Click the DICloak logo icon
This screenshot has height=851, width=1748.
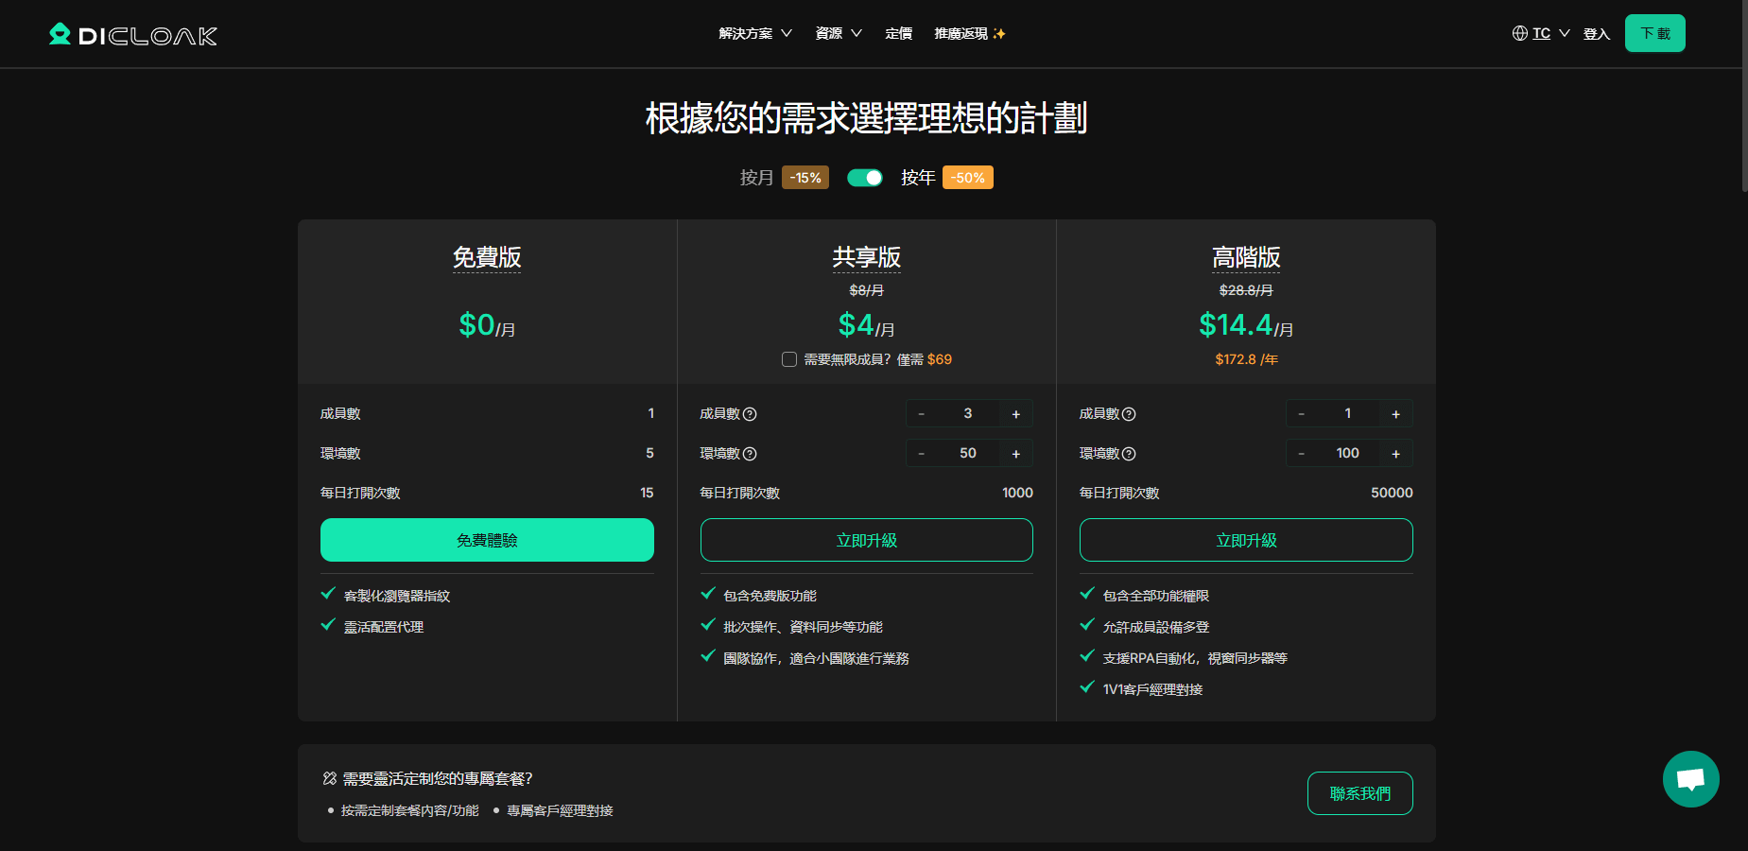pos(60,35)
